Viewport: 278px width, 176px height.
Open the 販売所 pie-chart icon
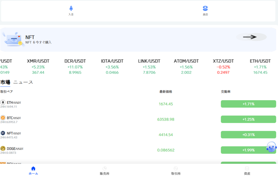pos(105,168)
